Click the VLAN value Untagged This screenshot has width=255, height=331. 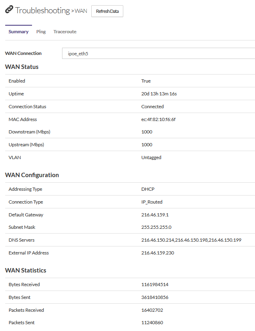[x=151, y=157]
